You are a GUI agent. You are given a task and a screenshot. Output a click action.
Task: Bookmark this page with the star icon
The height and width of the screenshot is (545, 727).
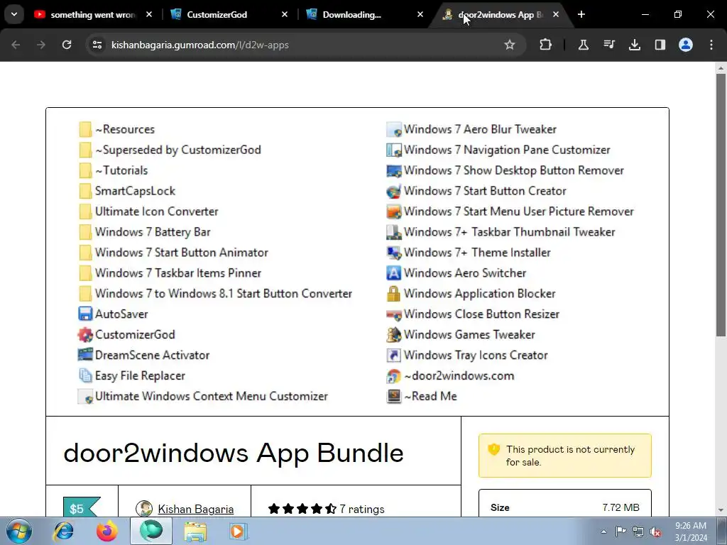tap(510, 45)
